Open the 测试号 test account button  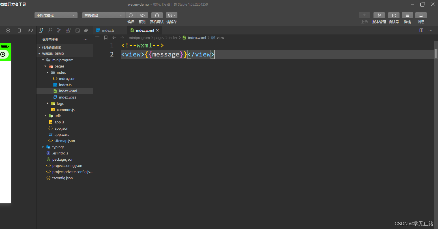[394, 15]
